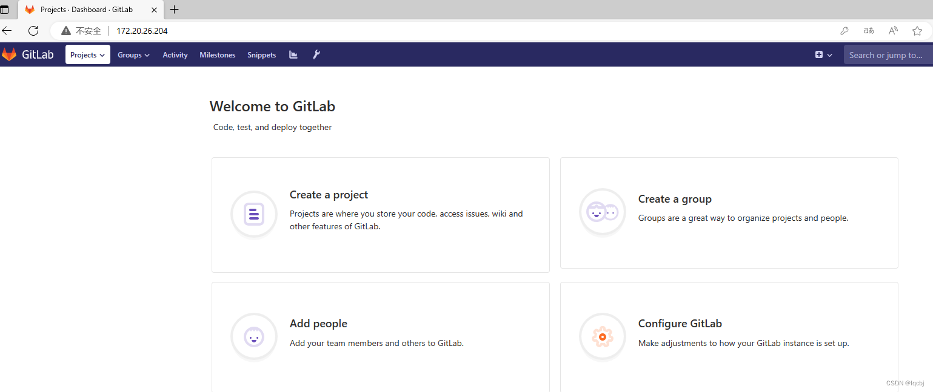Open the Admin Area wrench icon
This screenshot has height=392, width=933.
[x=316, y=54]
